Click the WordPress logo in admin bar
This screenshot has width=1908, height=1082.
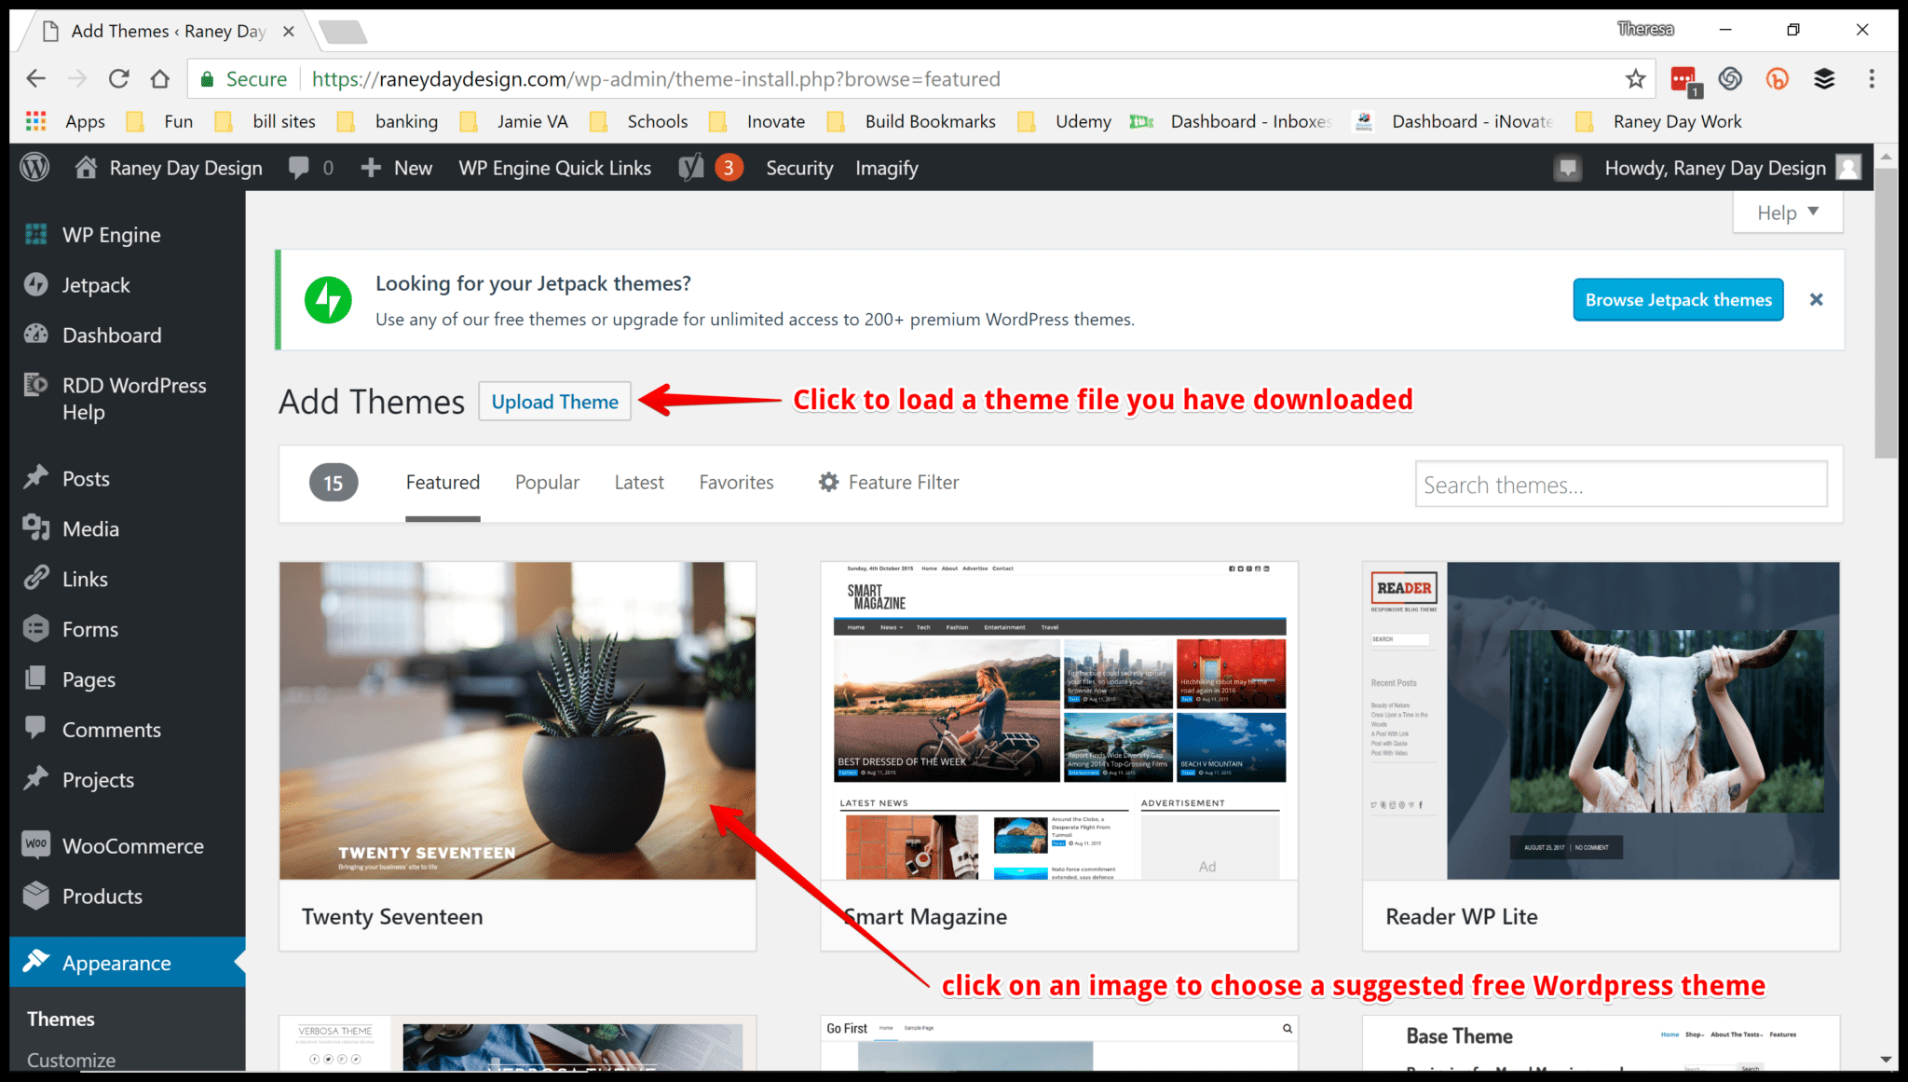[x=35, y=168]
